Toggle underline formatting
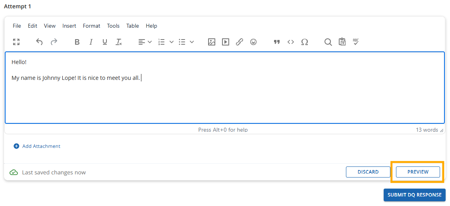This screenshot has height=206, width=450. click(x=105, y=42)
